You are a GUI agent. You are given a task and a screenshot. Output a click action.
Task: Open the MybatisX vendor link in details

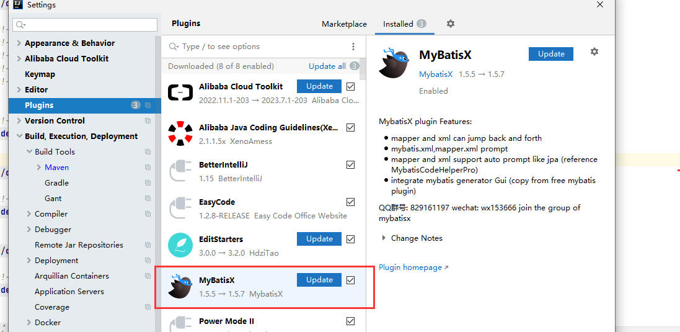[436, 74]
